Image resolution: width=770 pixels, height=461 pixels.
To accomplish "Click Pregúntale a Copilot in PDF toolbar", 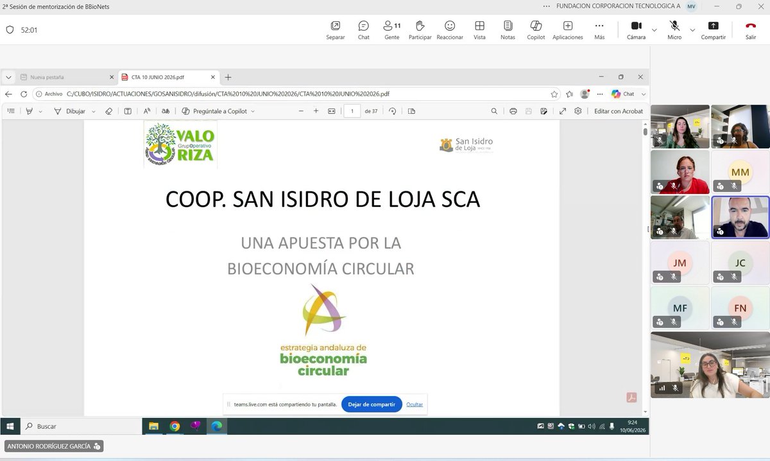I will click(214, 111).
